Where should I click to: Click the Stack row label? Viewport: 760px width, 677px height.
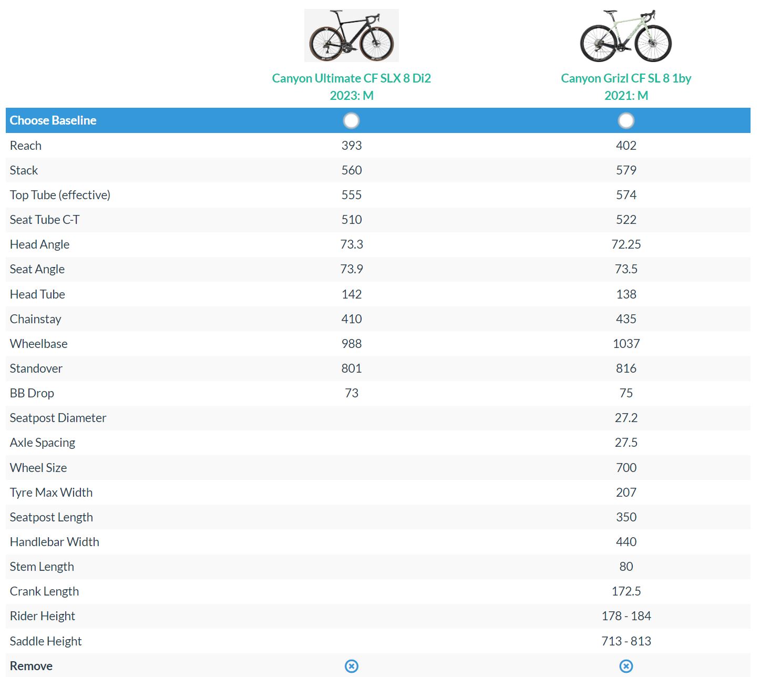tap(24, 170)
